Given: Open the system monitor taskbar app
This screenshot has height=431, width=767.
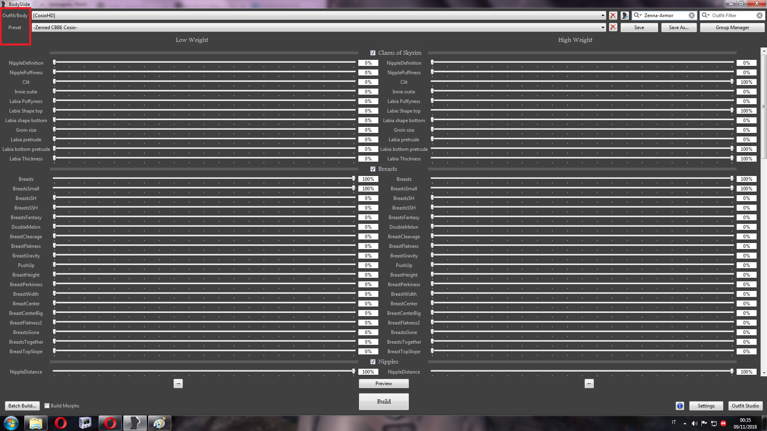Looking at the screenshot, I should point(85,423).
